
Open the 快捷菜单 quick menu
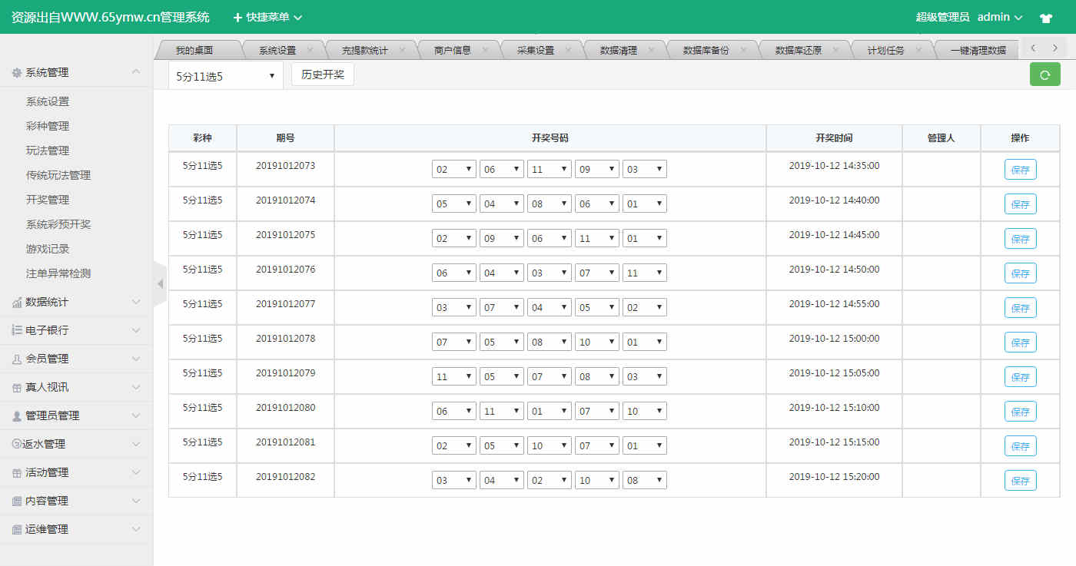pos(267,17)
